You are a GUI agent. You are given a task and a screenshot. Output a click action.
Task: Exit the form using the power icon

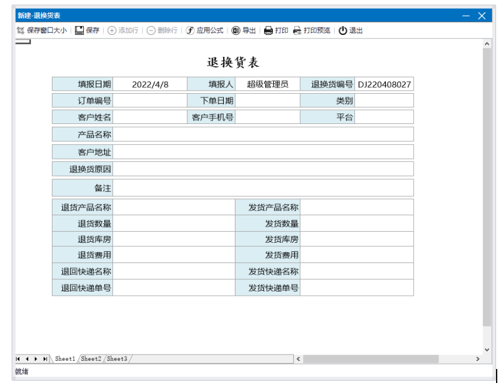[343, 30]
